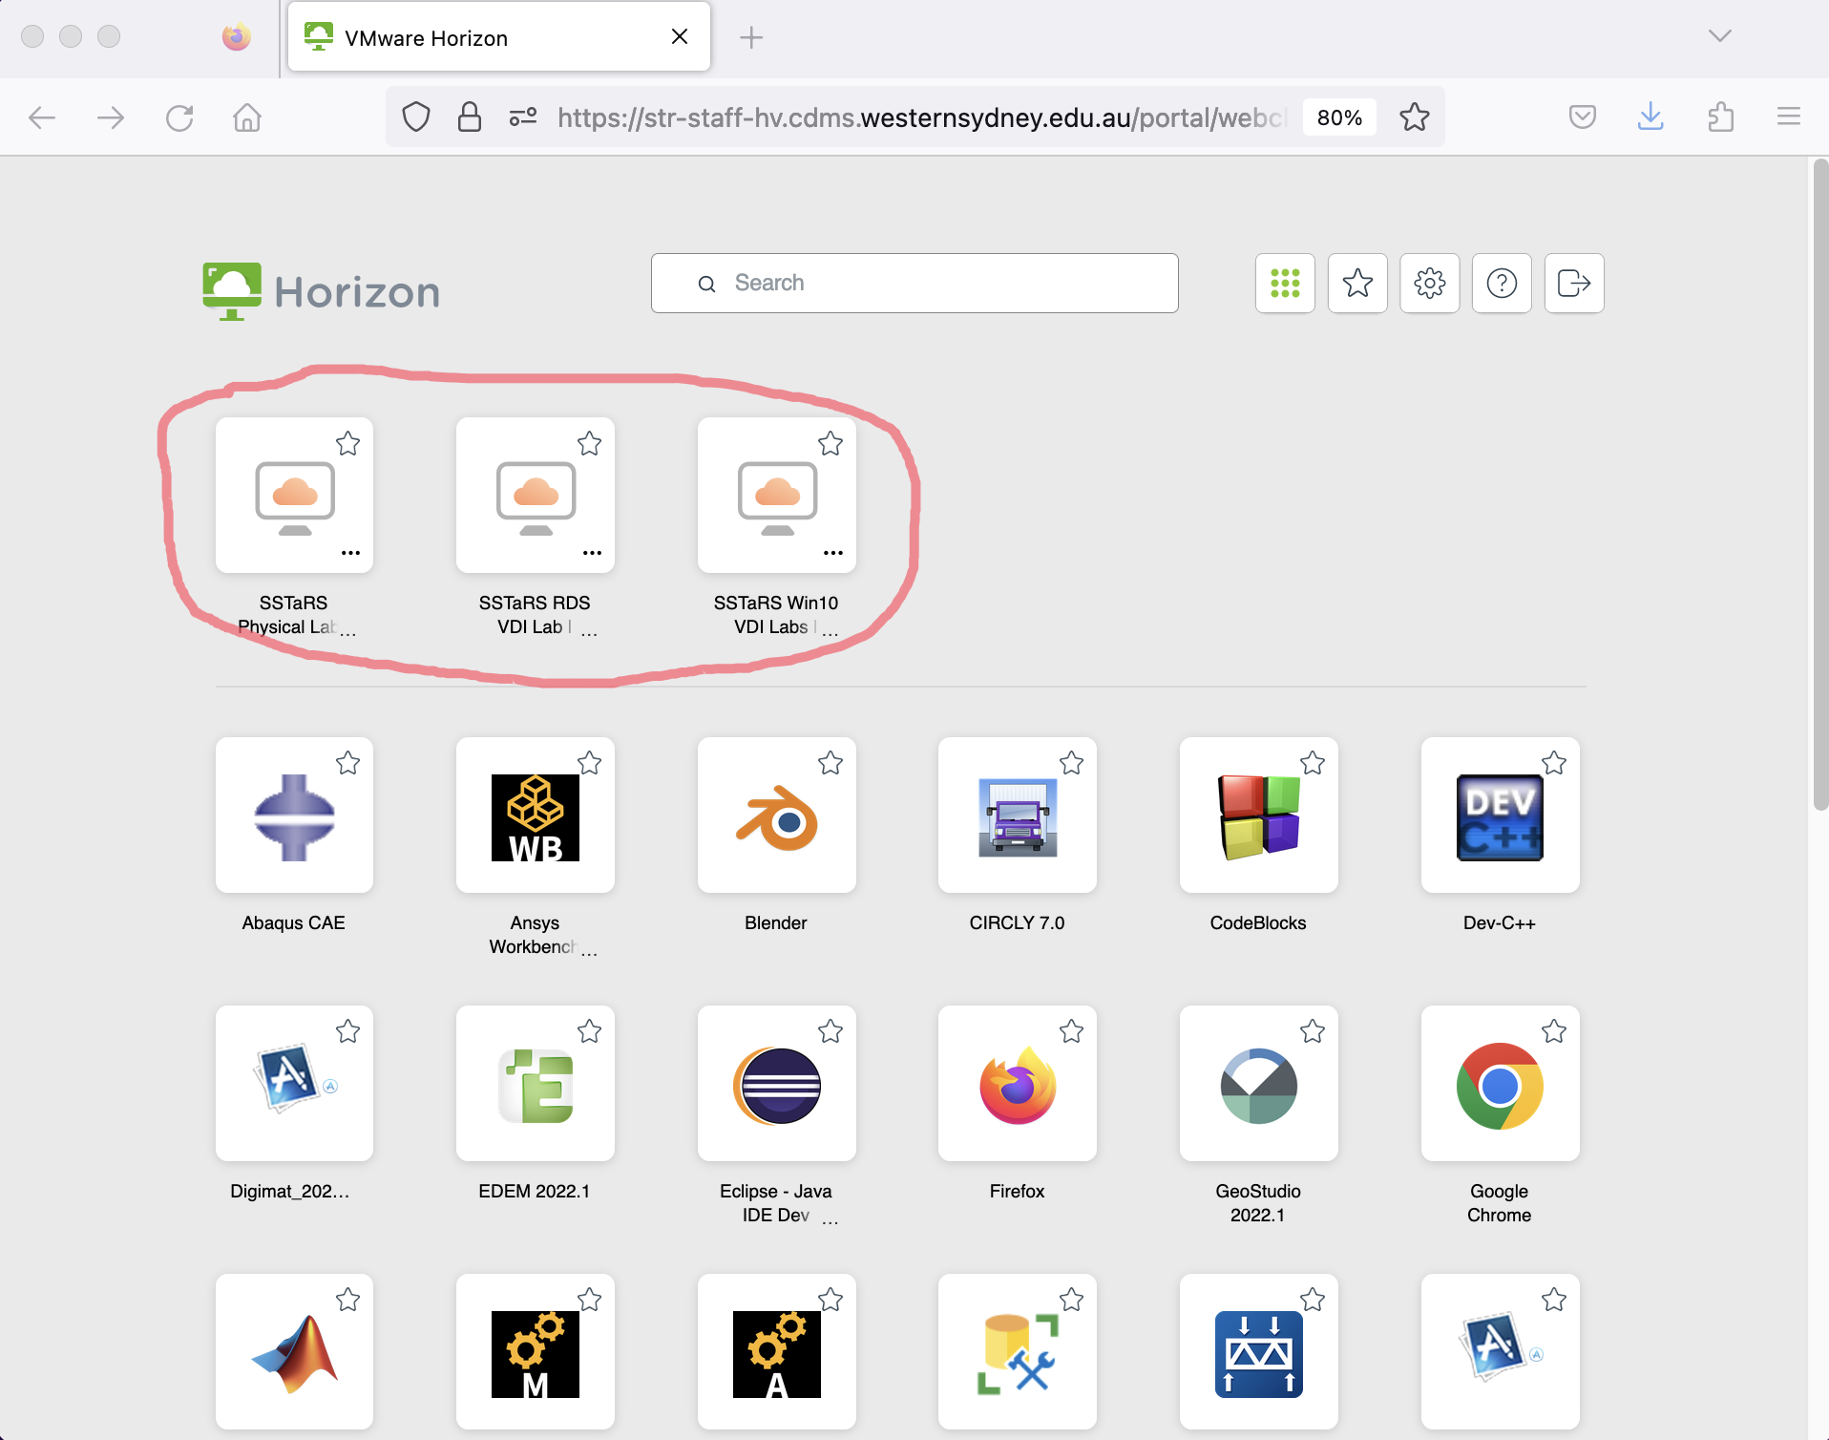Open Horizon settings gear
This screenshot has width=1829, height=1440.
[x=1430, y=283]
